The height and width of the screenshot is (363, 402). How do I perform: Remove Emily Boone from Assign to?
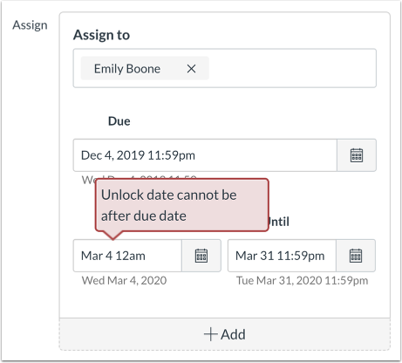(191, 69)
